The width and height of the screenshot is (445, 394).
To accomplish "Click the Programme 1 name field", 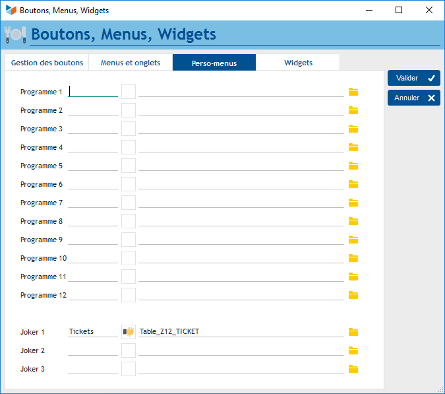I will click(x=93, y=92).
